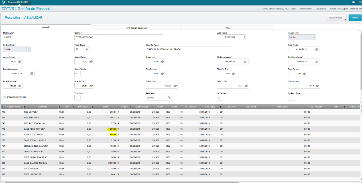Open the calculator icon for Aviso Cump.

(91, 61)
